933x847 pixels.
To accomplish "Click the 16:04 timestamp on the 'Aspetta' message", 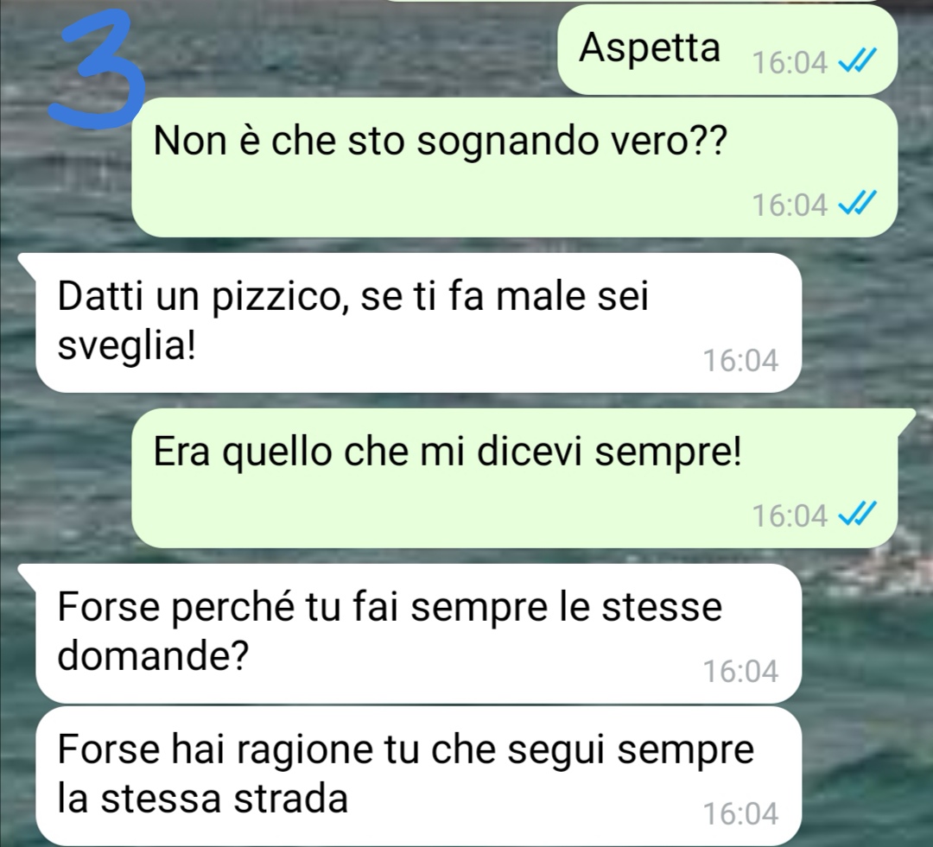I will pos(790,62).
